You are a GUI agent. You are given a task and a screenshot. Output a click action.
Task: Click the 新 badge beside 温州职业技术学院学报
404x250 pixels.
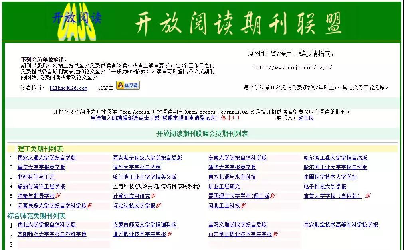169,234
